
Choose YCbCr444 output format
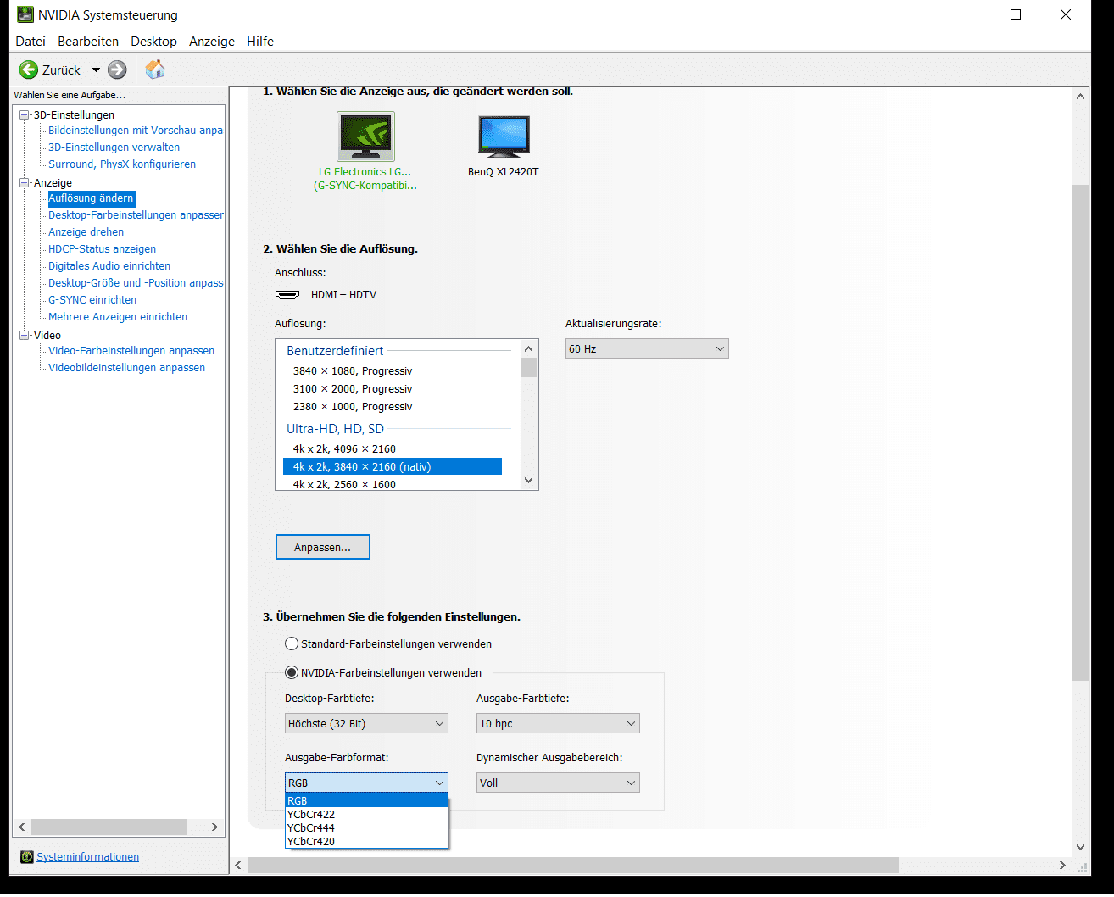point(366,828)
